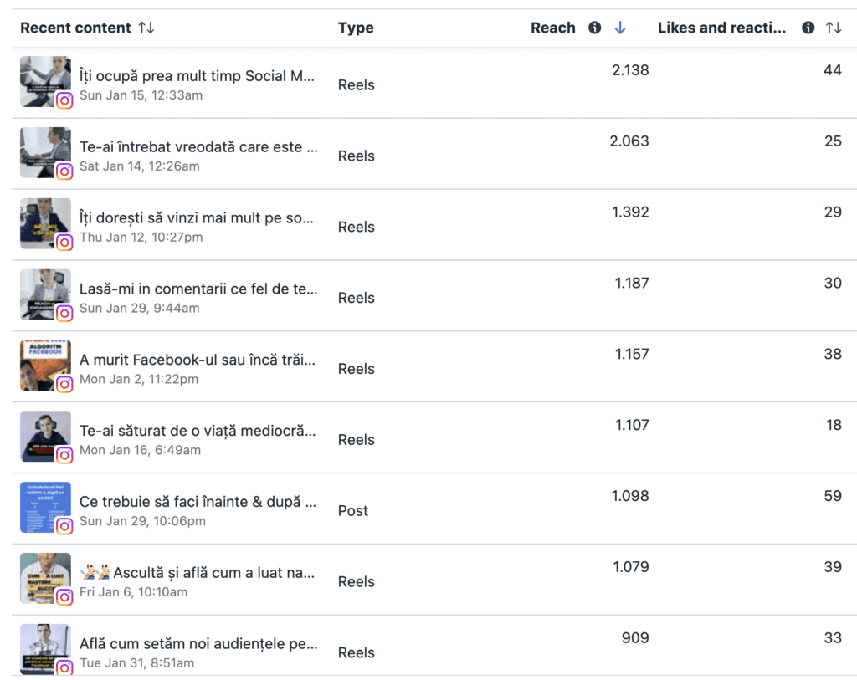
Task: Open 'Ascultă și află cum a luat' reel
Action: click(x=197, y=572)
